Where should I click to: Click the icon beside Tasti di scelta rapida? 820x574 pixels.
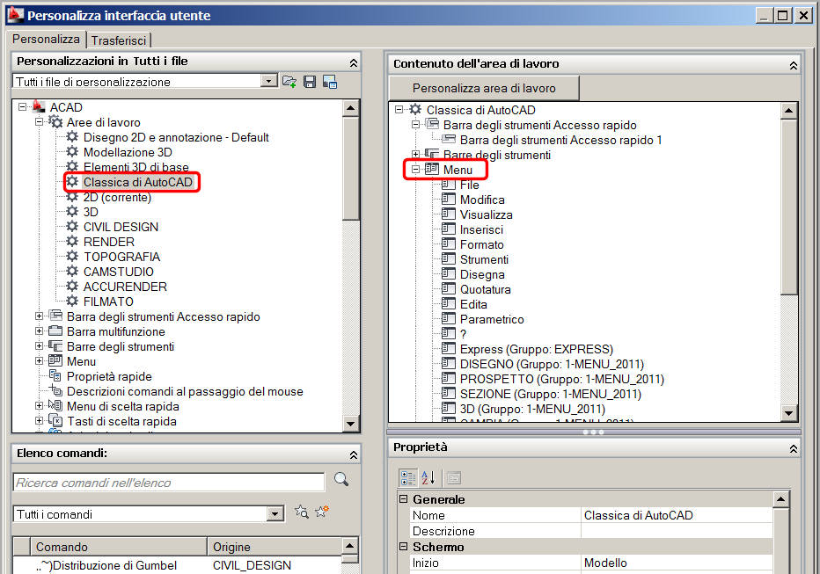[55, 420]
